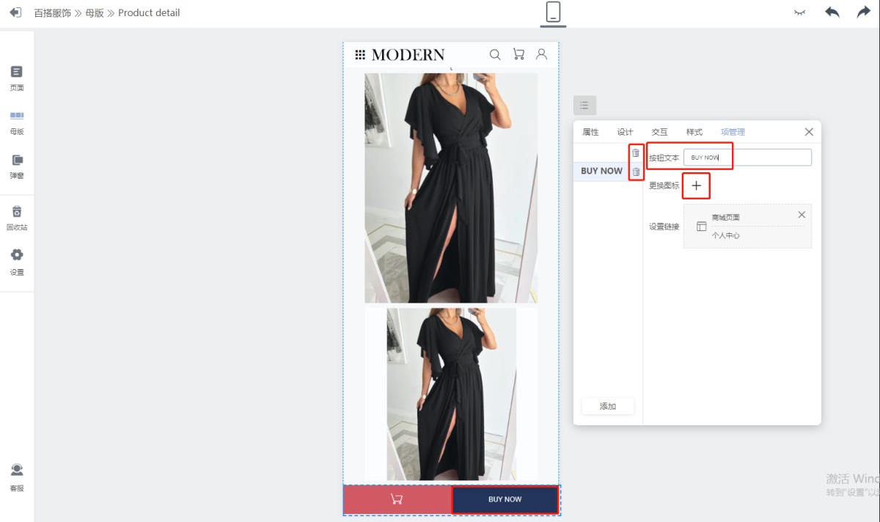Open the 页面 panel in sidebar
The image size is (880, 522).
16,78
